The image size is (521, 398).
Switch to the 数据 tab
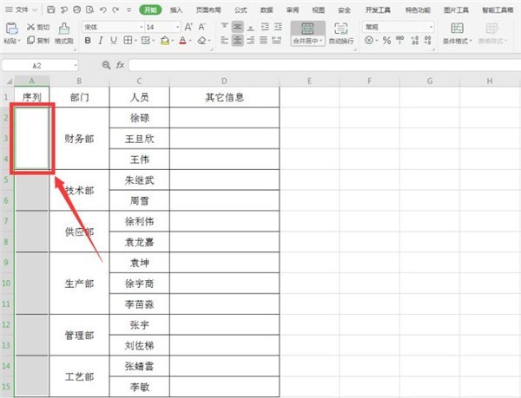click(267, 10)
